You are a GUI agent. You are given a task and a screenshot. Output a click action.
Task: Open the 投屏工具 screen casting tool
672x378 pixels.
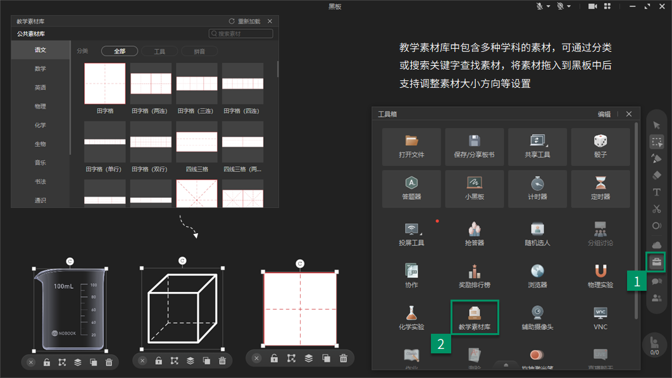coord(411,234)
